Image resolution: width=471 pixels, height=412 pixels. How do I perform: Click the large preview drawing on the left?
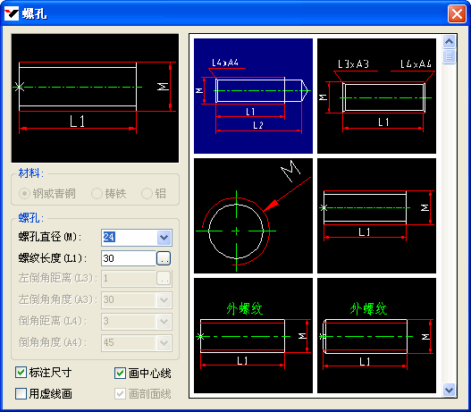pyautogui.click(x=95, y=98)
